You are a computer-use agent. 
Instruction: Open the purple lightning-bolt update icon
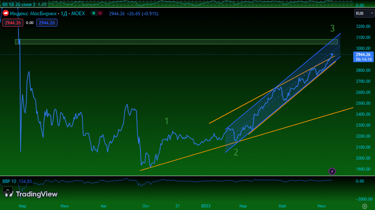332,171
